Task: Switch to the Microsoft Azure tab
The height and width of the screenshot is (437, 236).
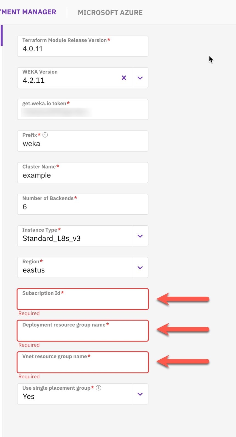Action: 110,13
